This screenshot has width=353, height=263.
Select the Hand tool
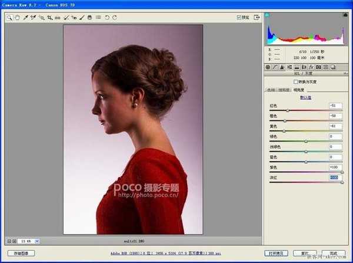pos(17,18)
